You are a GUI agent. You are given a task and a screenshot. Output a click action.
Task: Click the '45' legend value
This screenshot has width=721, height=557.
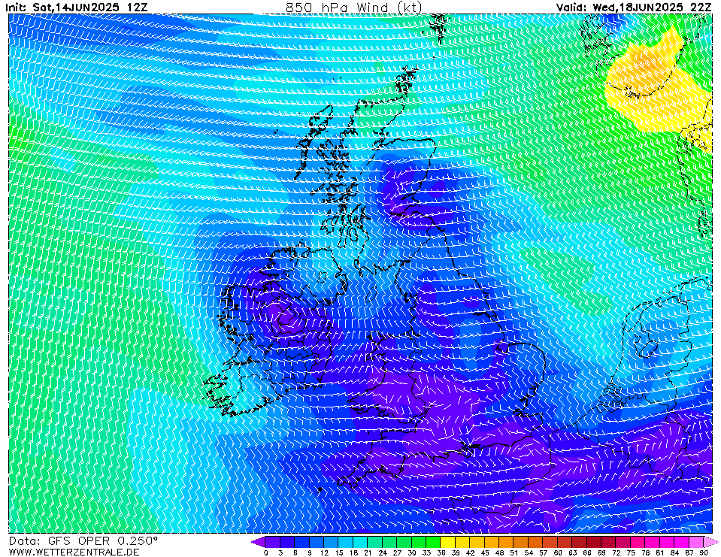tap(484, 552)
